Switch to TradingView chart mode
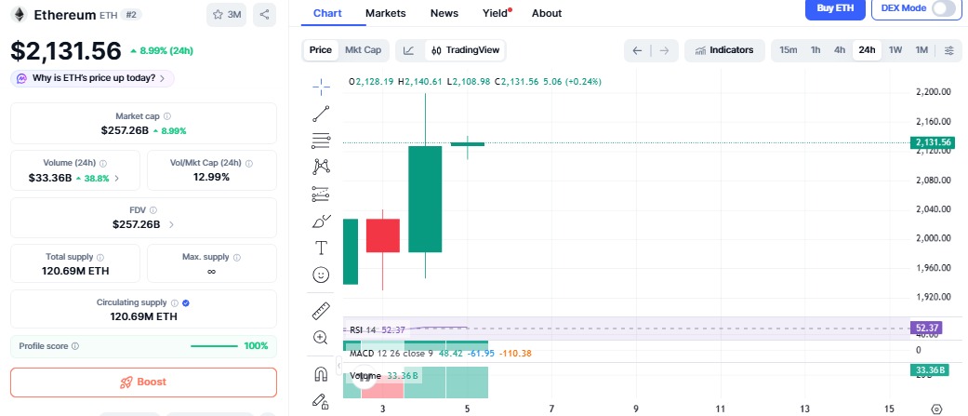The image size is (968, 416). point(466,50)
